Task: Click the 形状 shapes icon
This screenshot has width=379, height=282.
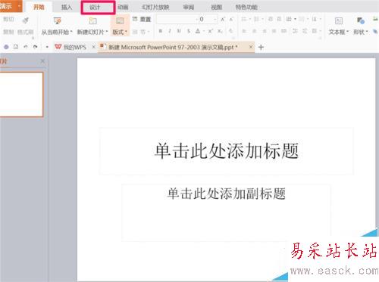Action: [x=361, y=21]
